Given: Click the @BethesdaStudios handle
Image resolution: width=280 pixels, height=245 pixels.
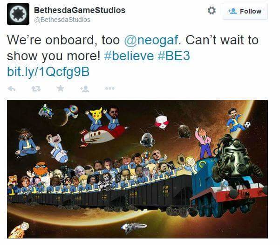Looking at the screenshot, I should (62, 20).
